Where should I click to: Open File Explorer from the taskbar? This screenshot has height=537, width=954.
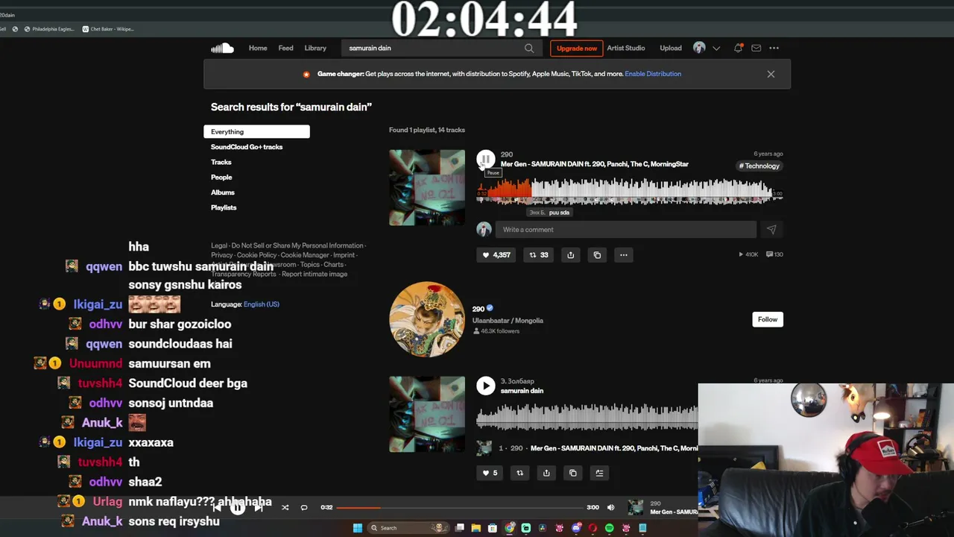476,528
